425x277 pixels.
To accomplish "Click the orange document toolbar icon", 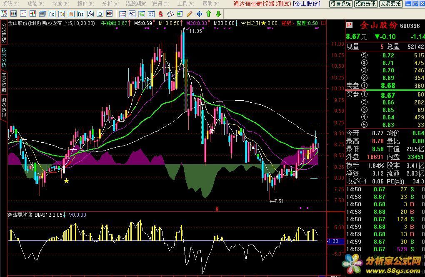I will (x=71, y=14).
